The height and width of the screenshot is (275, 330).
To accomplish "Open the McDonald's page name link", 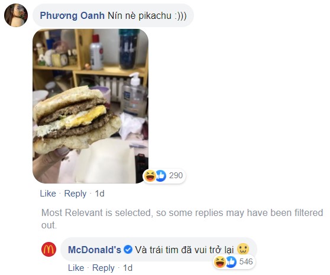I will tap(95, 250).
